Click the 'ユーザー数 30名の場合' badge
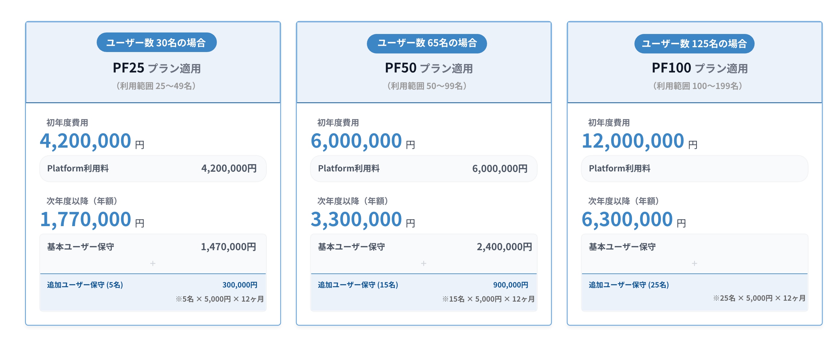 [156, 42]
